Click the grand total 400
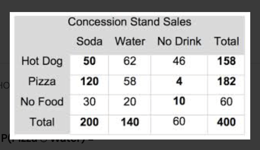This screenshot has height=150, width=260. tap(226, 122)
